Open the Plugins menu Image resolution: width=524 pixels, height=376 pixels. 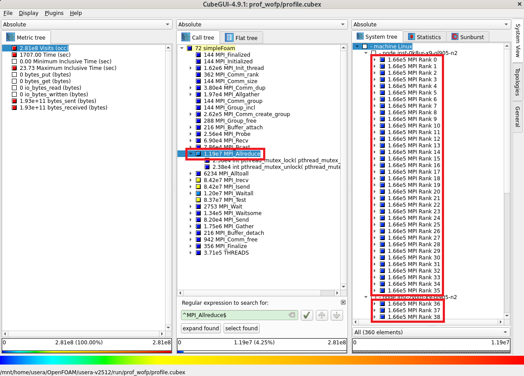click(x=54, y=13)
